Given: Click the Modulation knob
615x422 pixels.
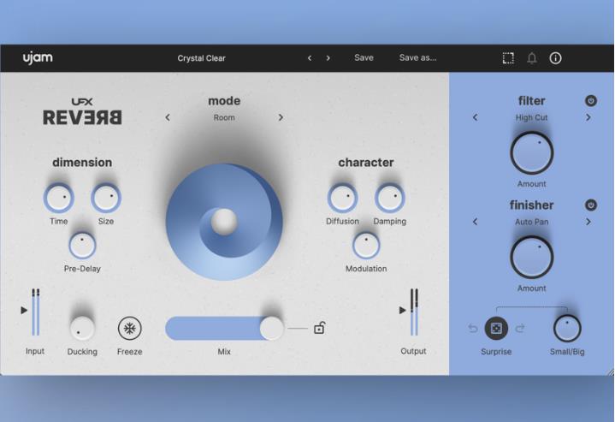Looking at the screenshot, I should click(366, 246).
